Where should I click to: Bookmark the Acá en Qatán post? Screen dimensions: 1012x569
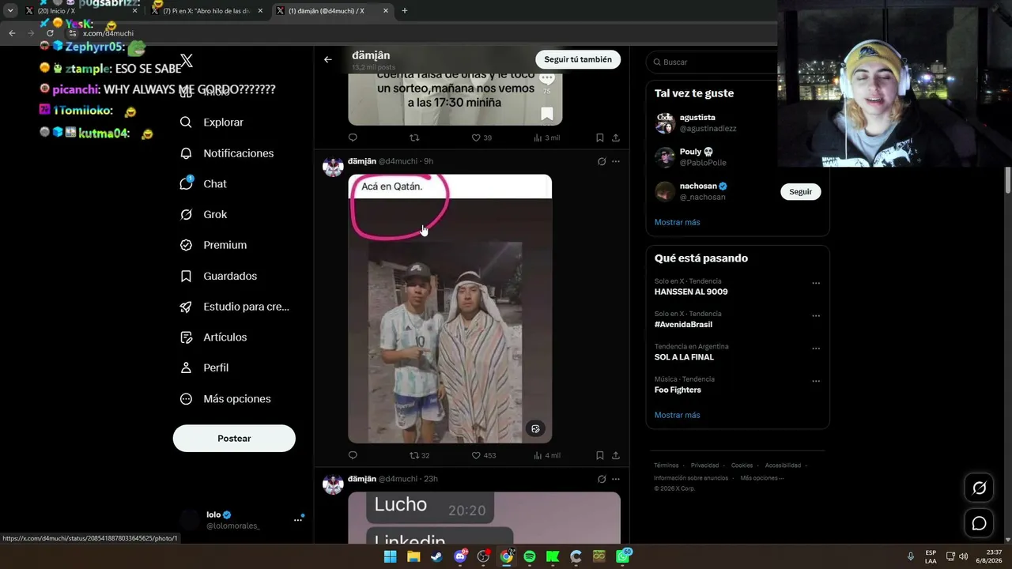click(x=599, y=455)
